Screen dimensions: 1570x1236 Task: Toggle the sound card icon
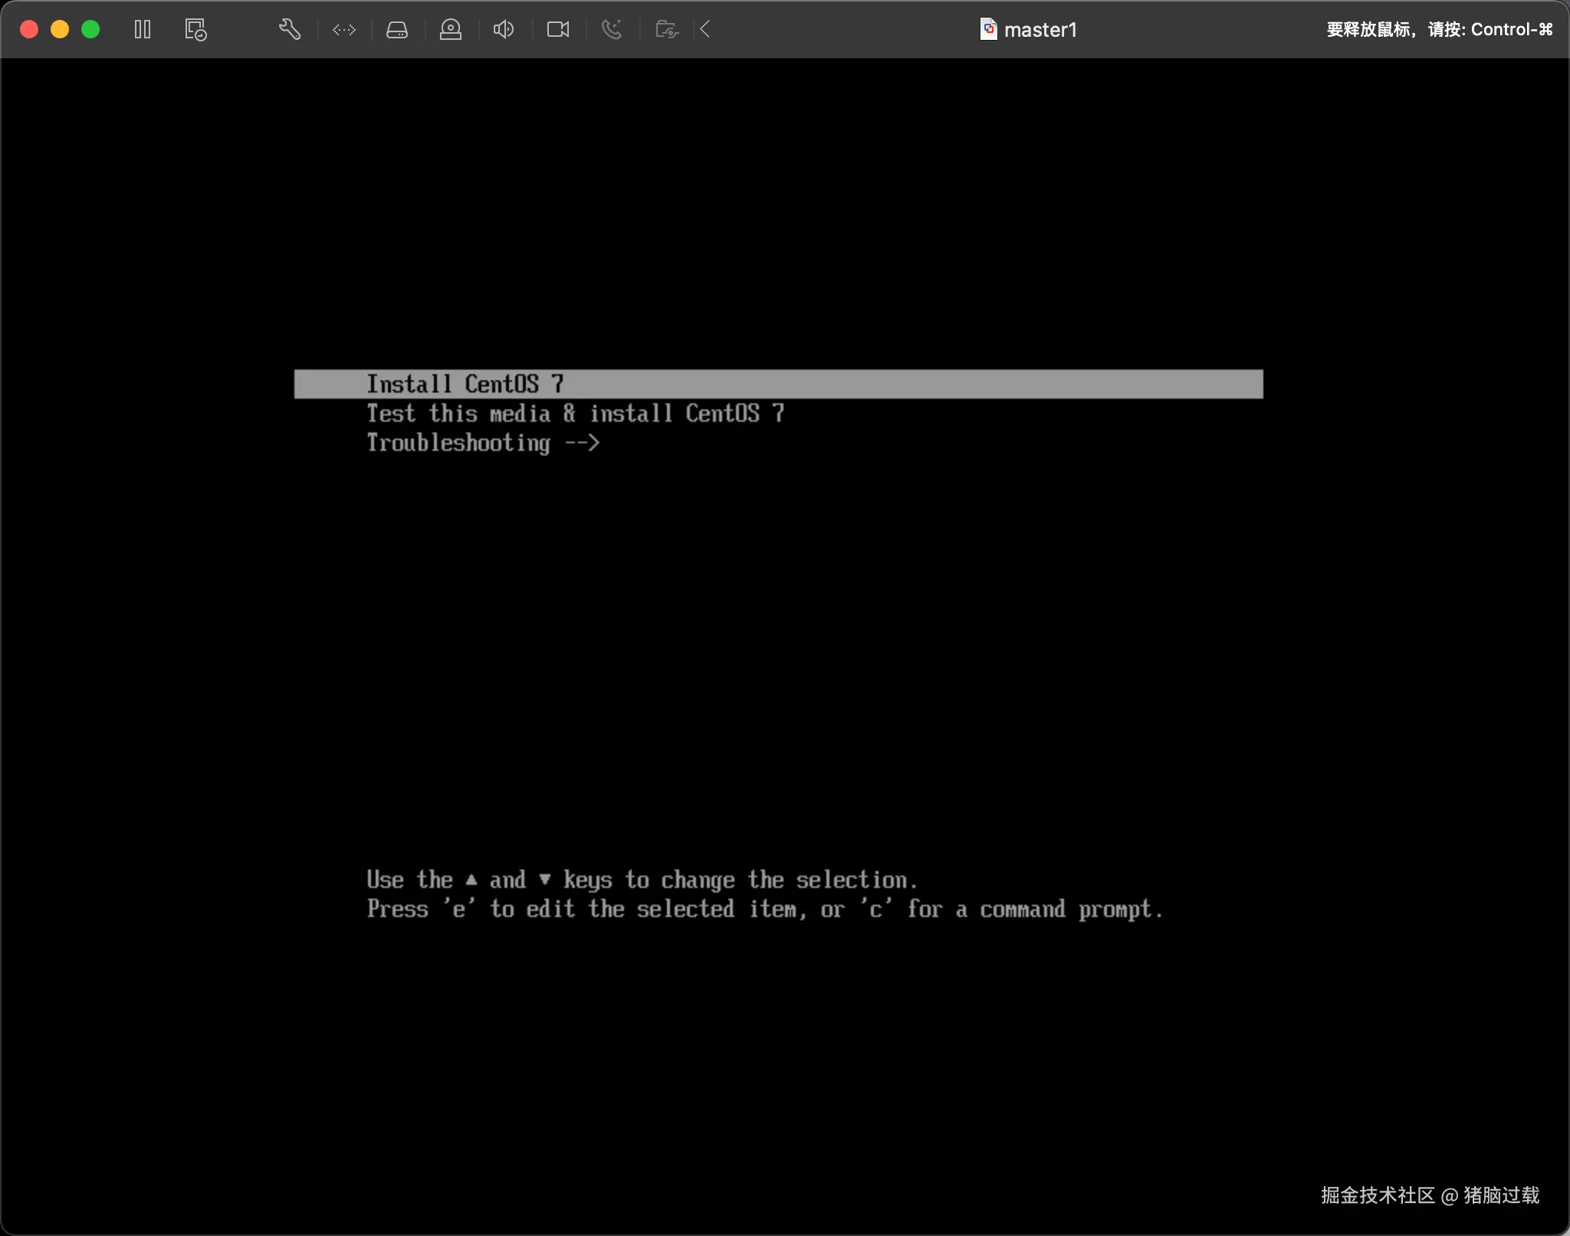pyautogui.click(x=503, y=30)
